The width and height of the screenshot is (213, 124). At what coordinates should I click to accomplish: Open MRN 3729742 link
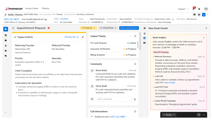[x=64, y=19]
